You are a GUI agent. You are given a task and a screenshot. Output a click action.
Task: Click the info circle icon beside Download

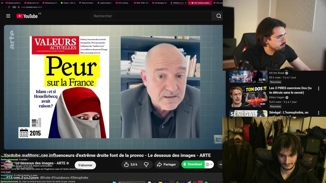click(207, 164)
